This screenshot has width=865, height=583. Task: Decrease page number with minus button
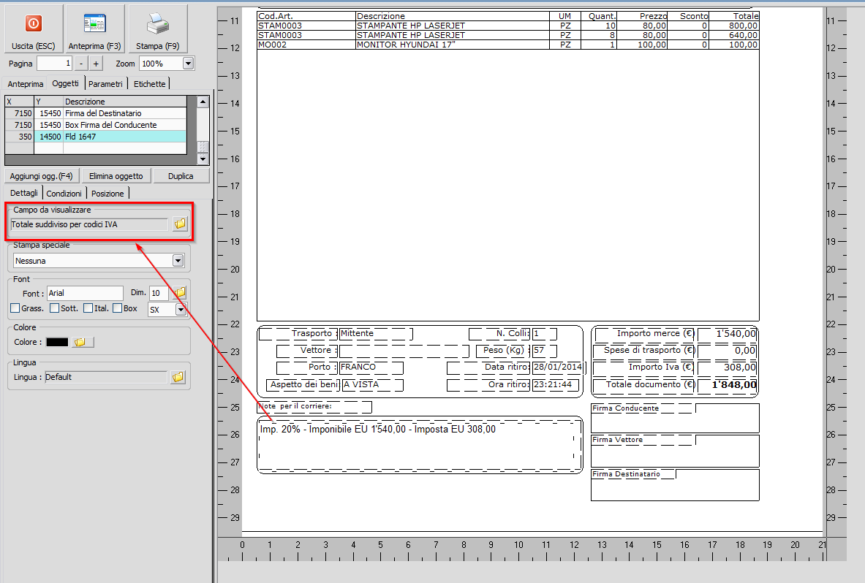pyautogui.click(x=81, y=64)
